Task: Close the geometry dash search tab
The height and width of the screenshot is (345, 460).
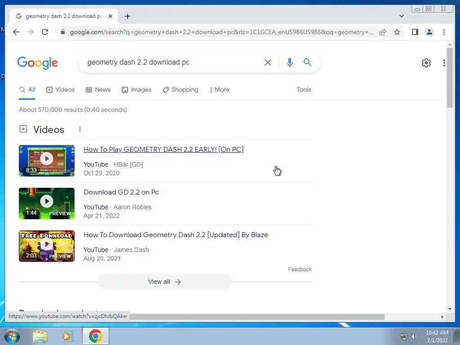Action: point(111,16)
